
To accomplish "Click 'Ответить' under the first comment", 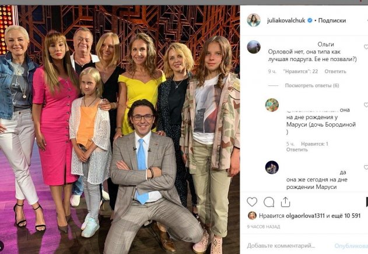I will [335, 71].
